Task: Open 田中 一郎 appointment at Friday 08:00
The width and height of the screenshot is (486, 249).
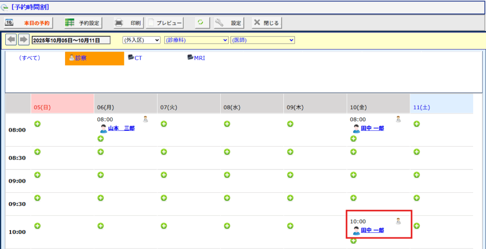Action: pyautogui.click(x=372, y=128)
